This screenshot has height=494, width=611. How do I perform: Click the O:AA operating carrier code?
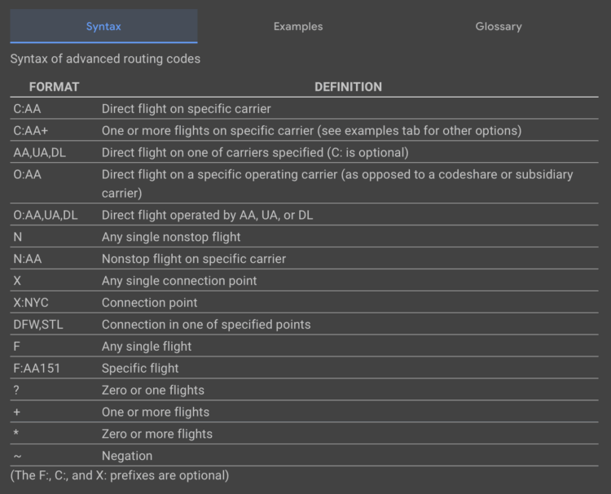tap(29, 174)
